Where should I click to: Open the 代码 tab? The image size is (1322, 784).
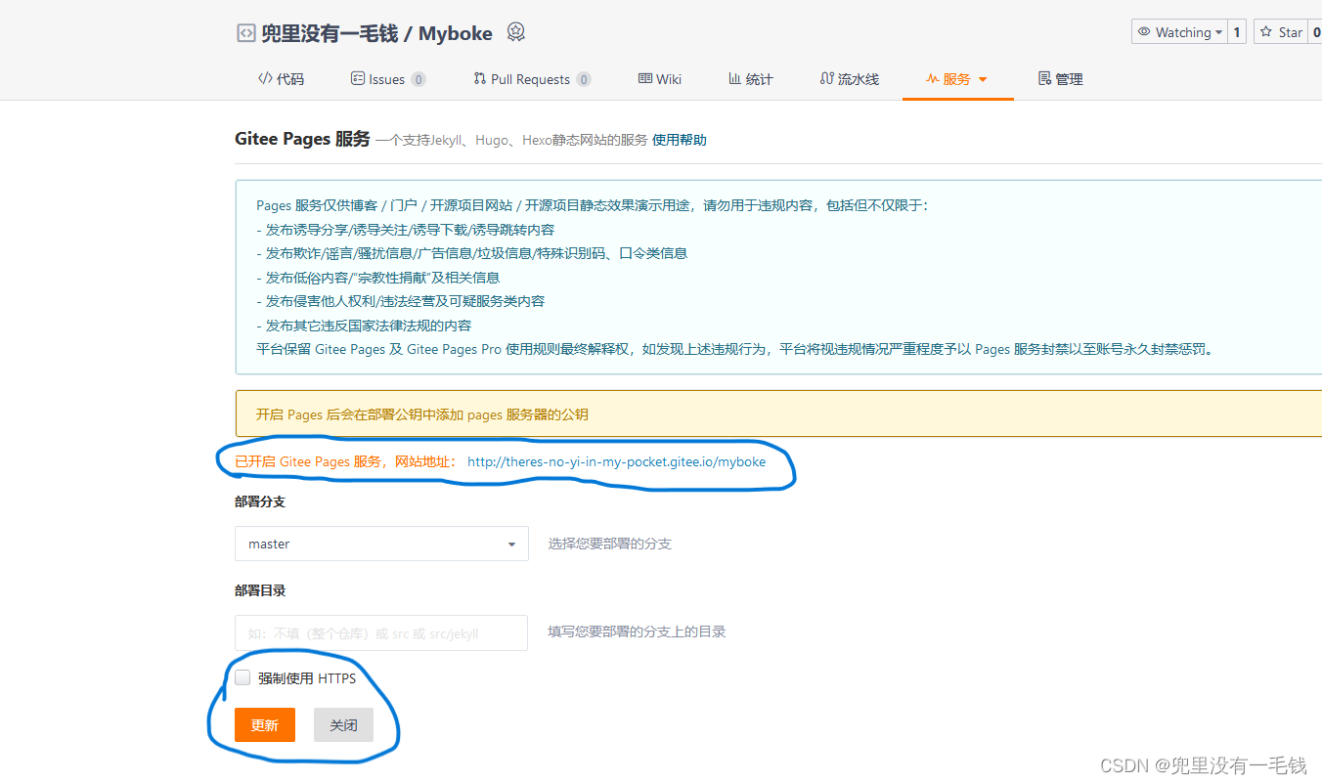click(x=282, y=79)
